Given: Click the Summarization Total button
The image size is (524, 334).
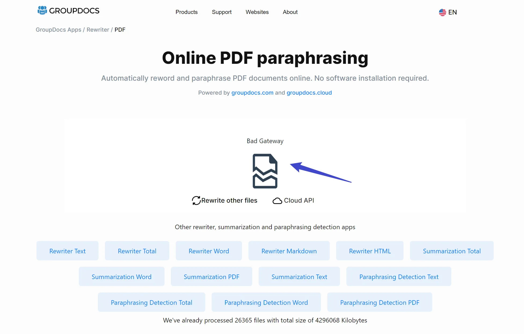Looking at the screenshot, I should click(452, 251).
